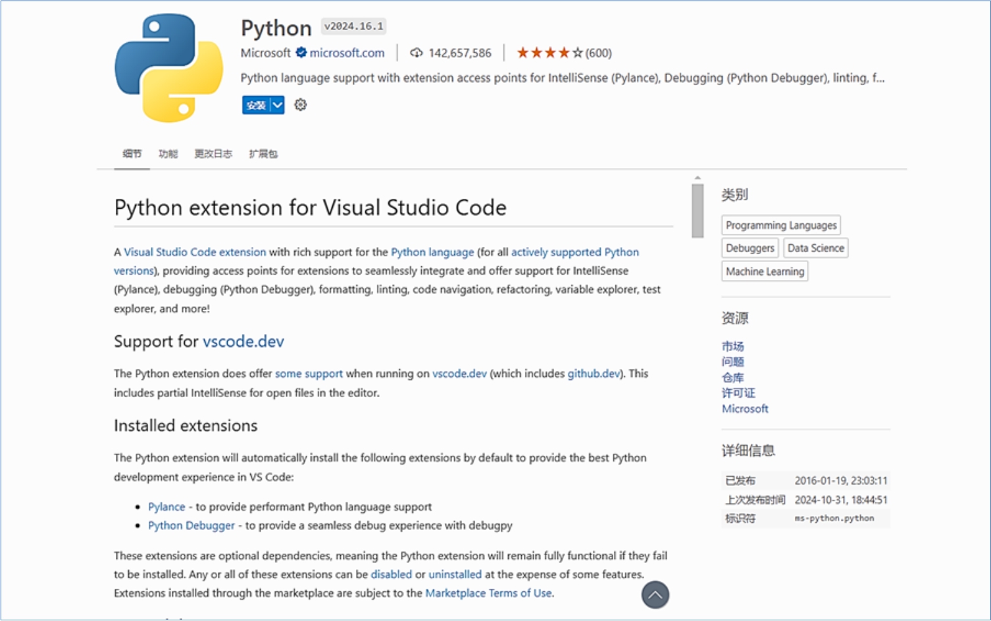Click the version badge v2024.16.1
Screen dimensions: 991x621
point(353,26)
